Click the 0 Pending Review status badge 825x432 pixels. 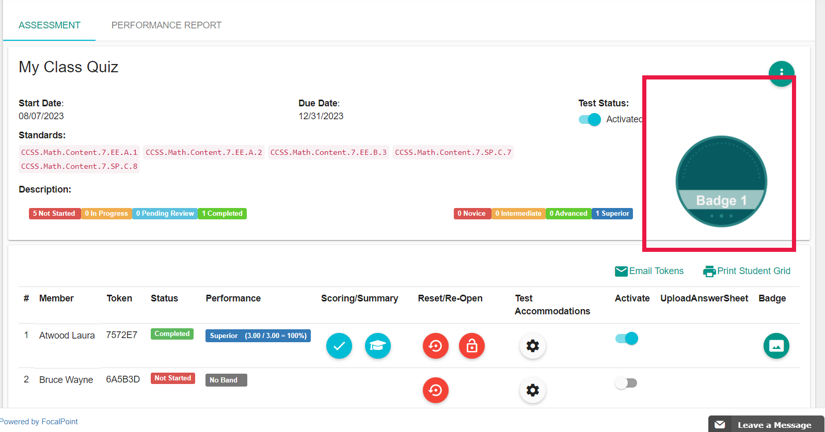point(165,214)
